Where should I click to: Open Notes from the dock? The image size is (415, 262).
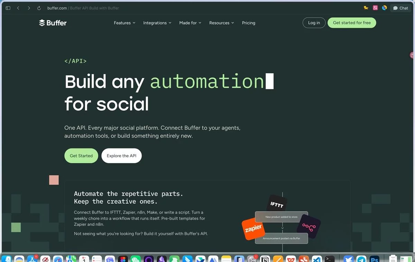pyautogui.click(x=226, y=259)
